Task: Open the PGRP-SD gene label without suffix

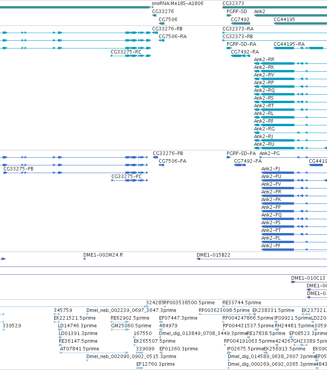Action: (x=237, y=12)
